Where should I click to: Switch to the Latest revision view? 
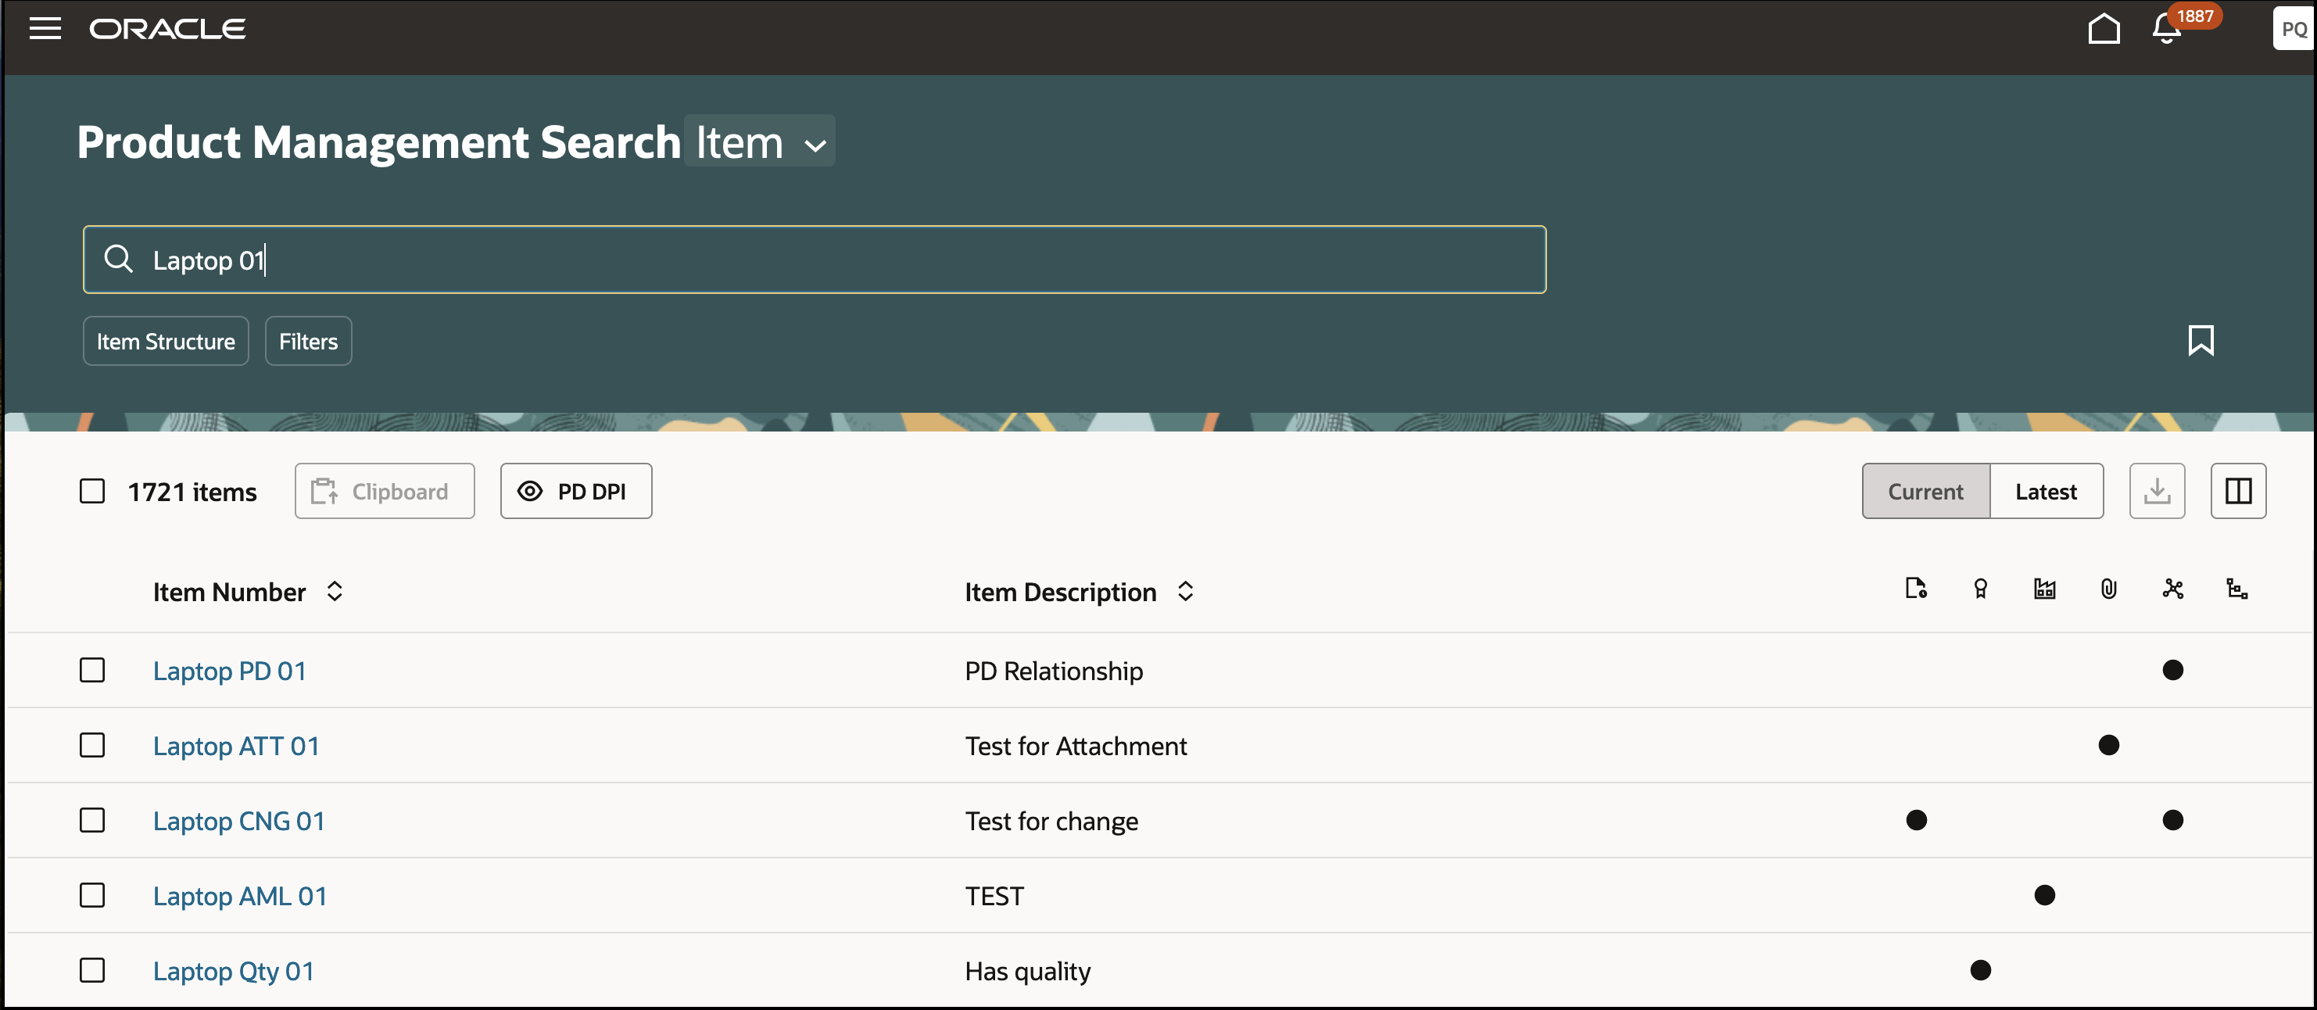(2046, 491)
